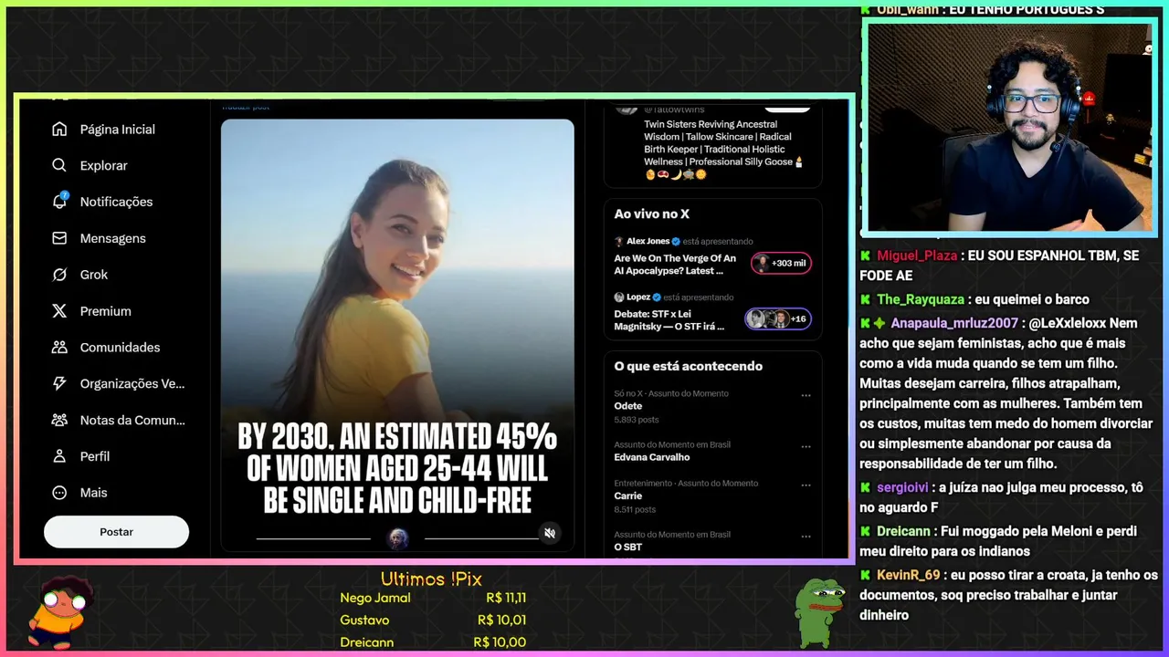Click Anapaula_mrluz2007 username in chat
The width and height of the screenshot is (1169, 657).
point(954,323)
